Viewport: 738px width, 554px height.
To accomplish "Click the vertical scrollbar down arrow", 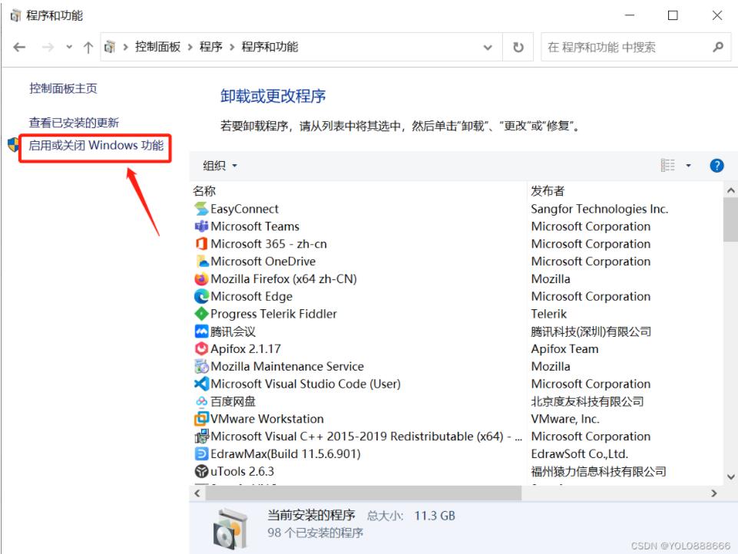I will click(730, 477).
